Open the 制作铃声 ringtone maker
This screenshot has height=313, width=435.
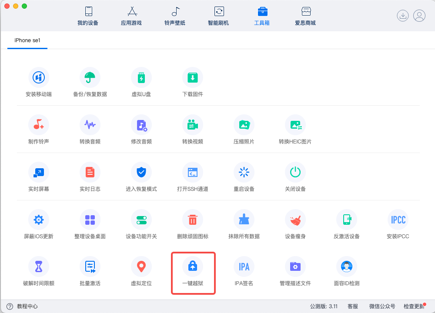click(39, 130)
